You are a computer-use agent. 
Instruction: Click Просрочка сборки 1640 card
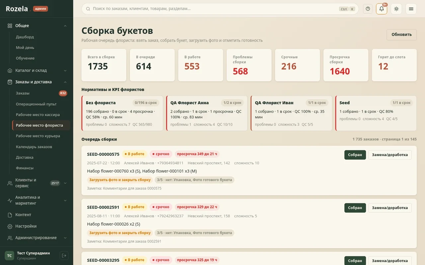pyautogui.click(x=346, y=65)
